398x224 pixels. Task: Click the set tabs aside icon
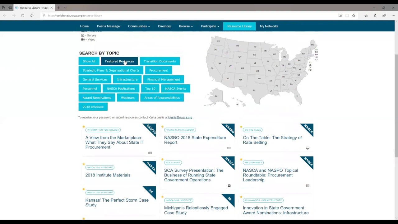click(x=10, y=7)
